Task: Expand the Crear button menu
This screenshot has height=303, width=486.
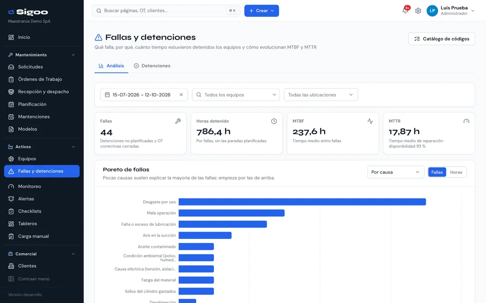Action: [261, 11]
